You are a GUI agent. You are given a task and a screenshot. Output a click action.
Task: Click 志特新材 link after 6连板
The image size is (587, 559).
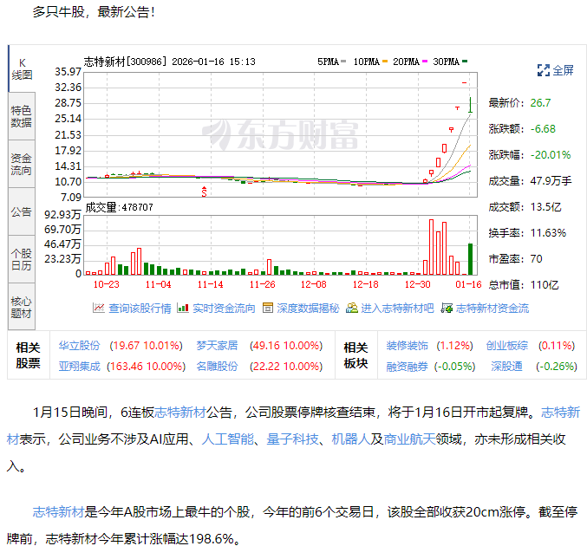(180, 413)
